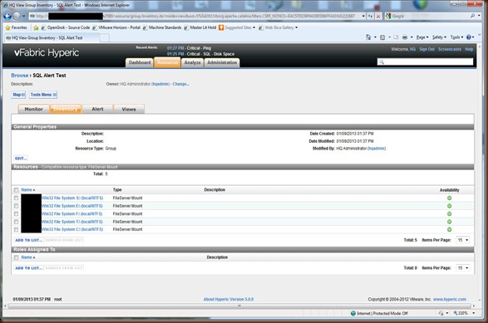Check the box for Win32 File System S
Viewport: 488px width, 323px height.
point(16,198)
